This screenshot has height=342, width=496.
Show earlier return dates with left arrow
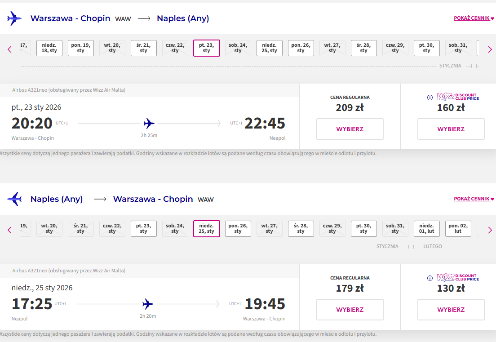point(9,230)
